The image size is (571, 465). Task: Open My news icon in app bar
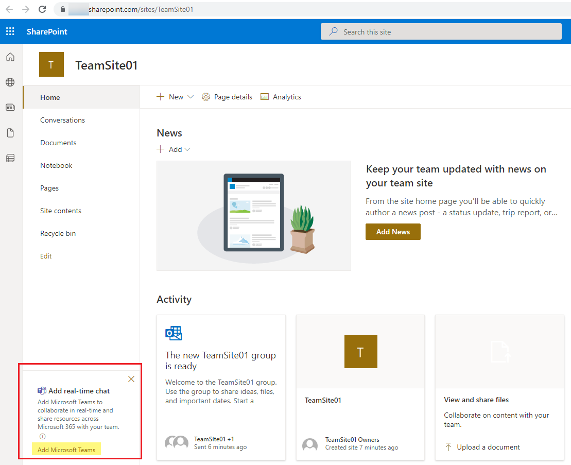(x=10, y=108)
